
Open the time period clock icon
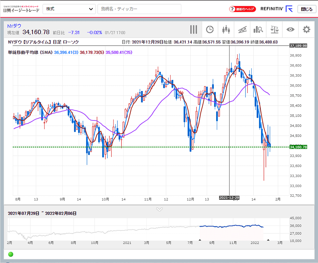(210, 30)
